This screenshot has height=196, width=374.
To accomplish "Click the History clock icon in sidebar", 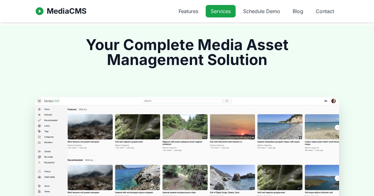I will (x=39, y=171).
